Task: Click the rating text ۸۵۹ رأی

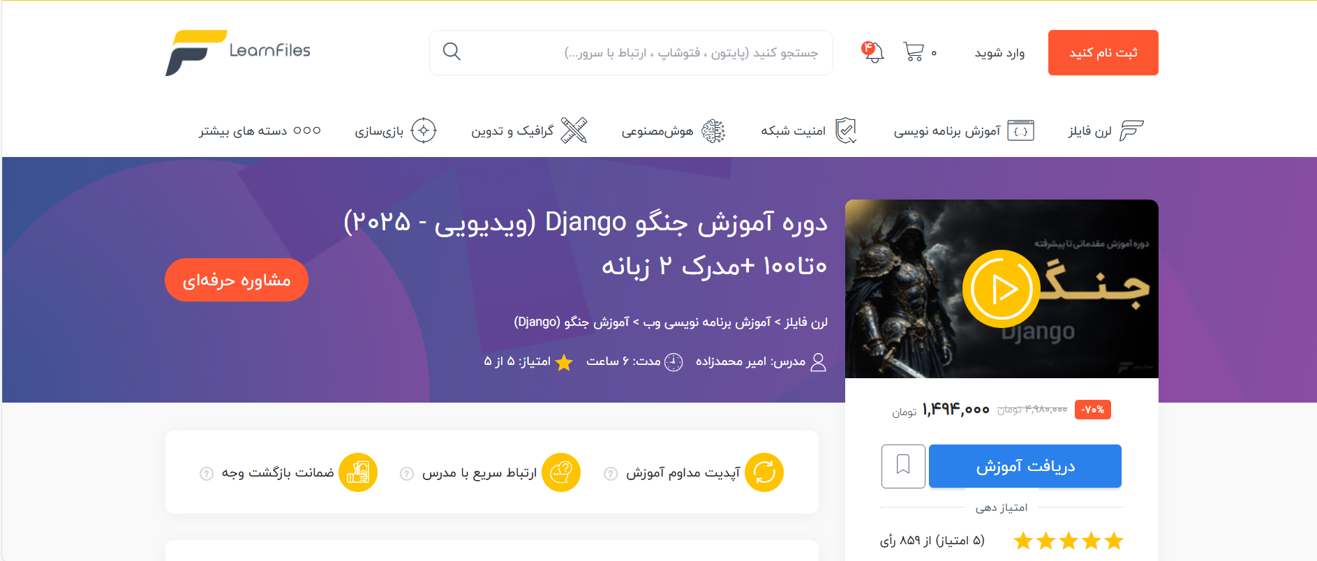Action: point(932,541)
